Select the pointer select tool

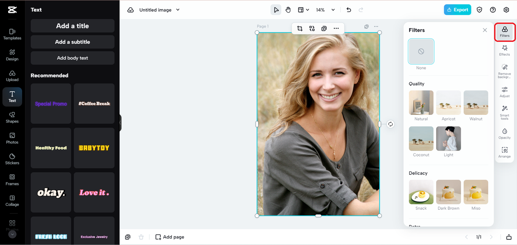coord(276,10)
